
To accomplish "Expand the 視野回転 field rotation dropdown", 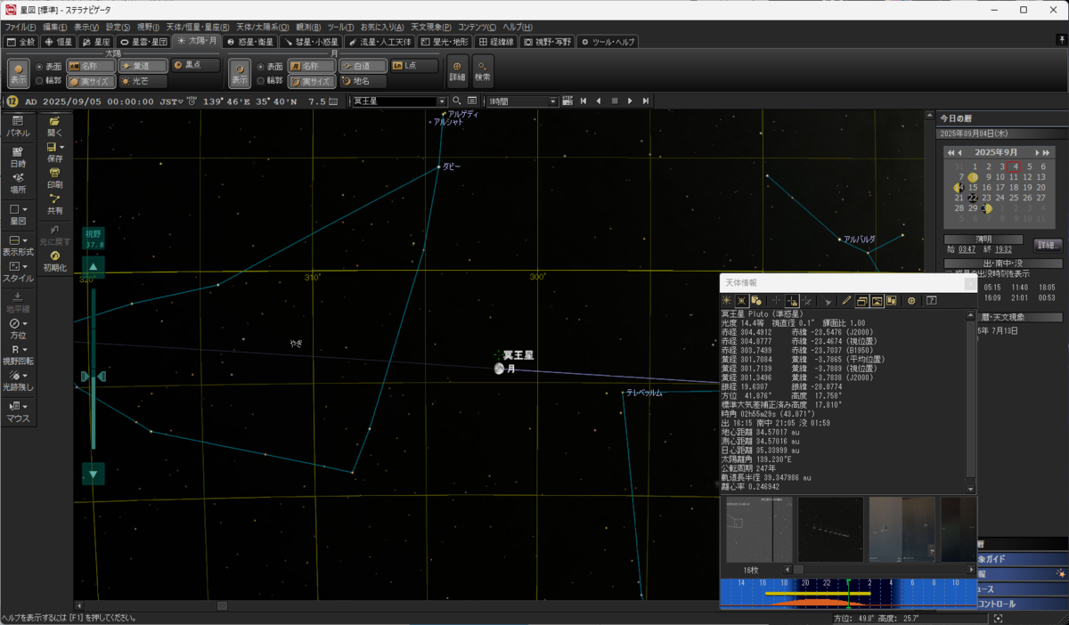I will point(25,350).
